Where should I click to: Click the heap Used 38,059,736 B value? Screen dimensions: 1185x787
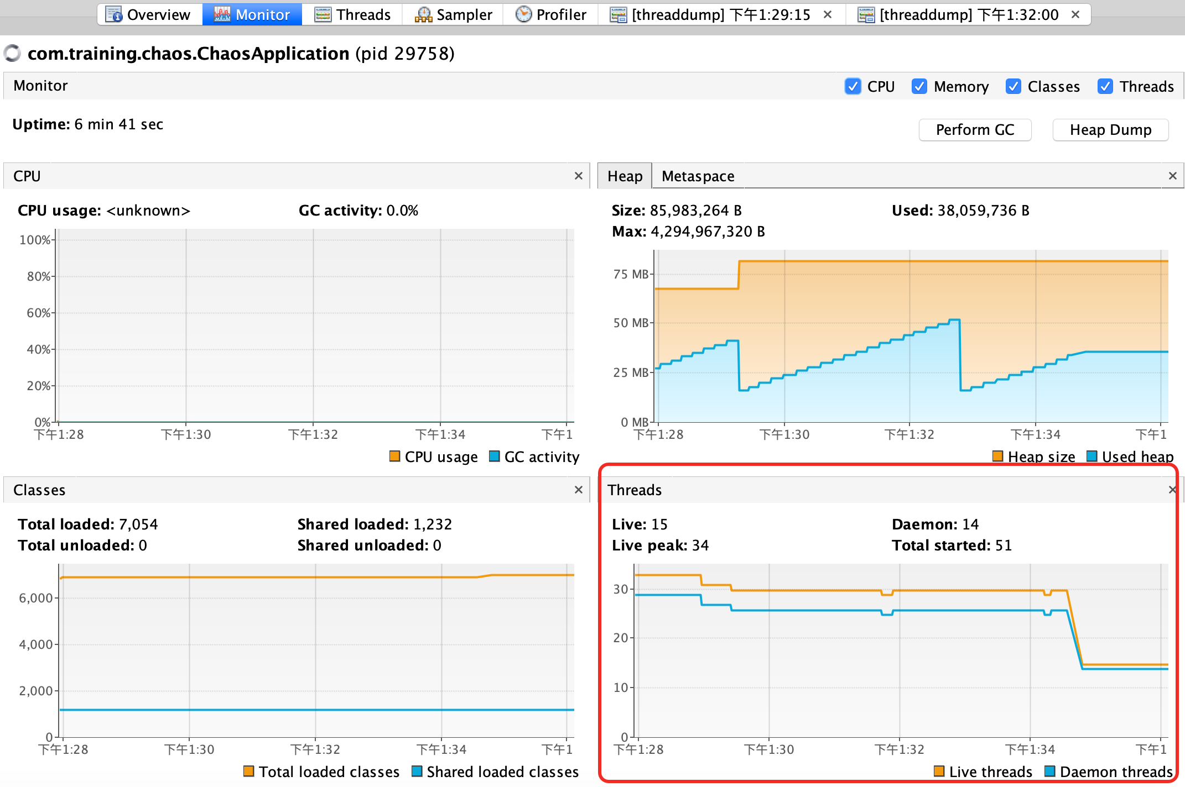point(983,211)
